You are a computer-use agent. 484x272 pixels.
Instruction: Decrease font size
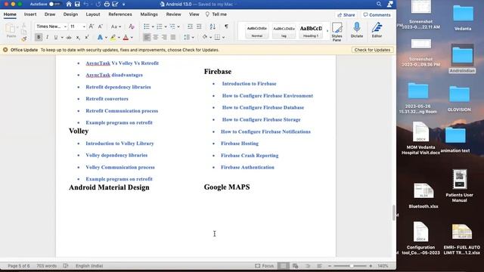pos(101,26)
